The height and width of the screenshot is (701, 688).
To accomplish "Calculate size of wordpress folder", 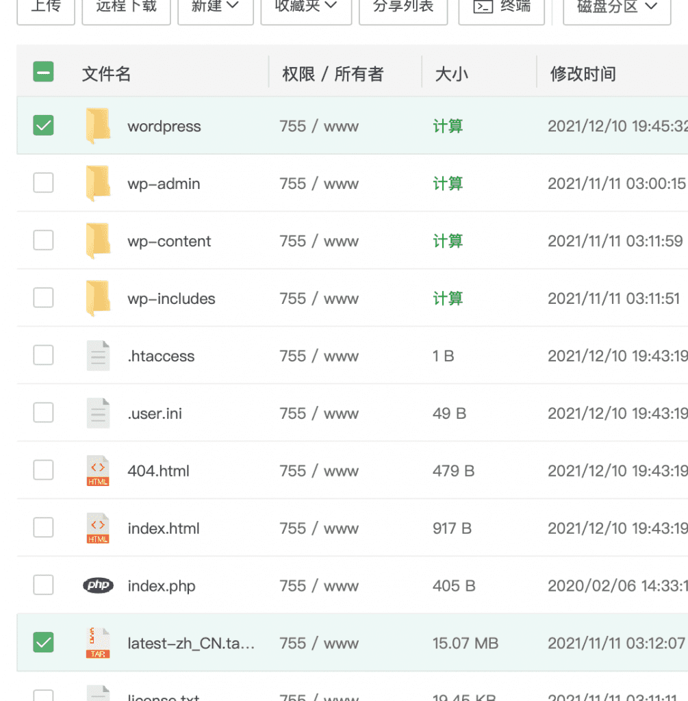I will click(x=448, y=126).
